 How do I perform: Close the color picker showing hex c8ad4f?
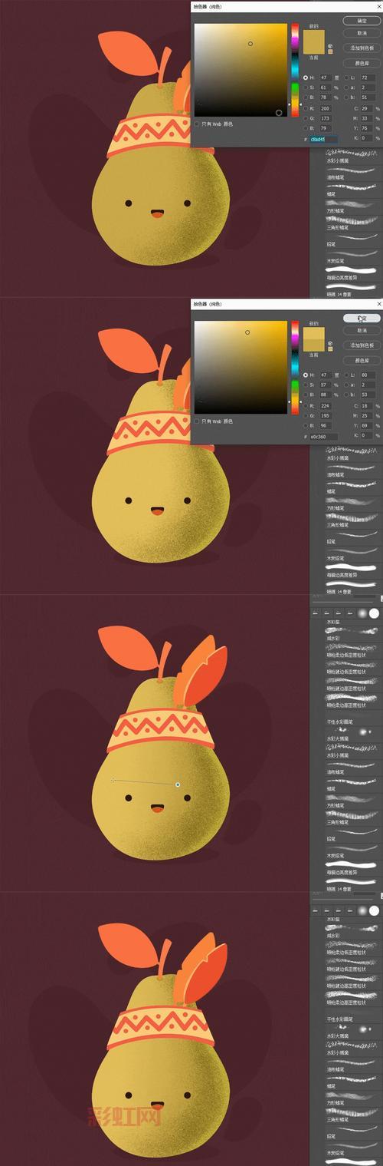point(378,6)
